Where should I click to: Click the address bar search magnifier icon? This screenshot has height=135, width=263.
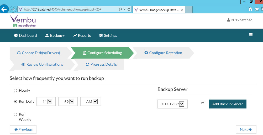pos(120,9)
